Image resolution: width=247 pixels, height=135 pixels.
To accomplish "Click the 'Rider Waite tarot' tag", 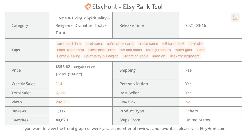I will click(x=71, y=50).
